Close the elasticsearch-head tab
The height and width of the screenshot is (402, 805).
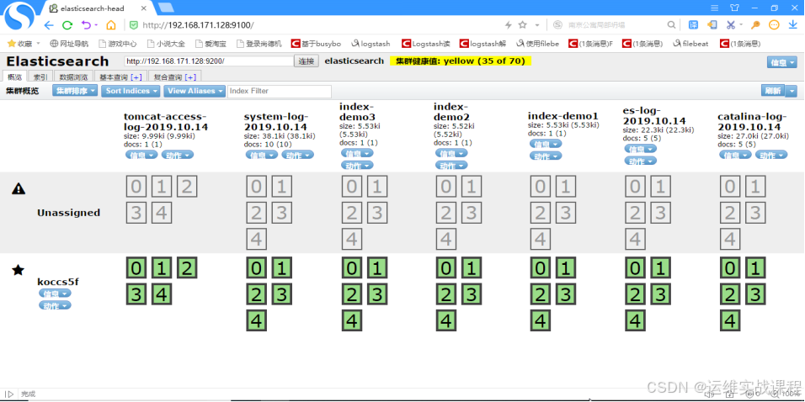pos(146,8)
